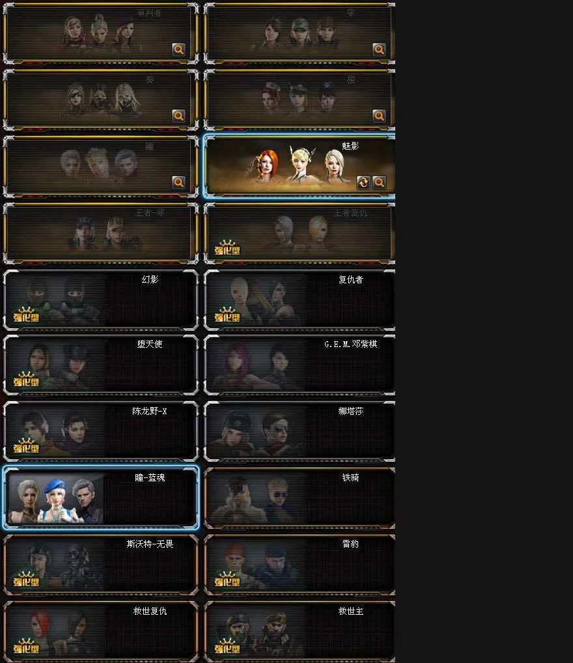The height and width of the screenshot is (663, 573).
Task: Select the 雷豹 character card
Action: click(300, 565)
